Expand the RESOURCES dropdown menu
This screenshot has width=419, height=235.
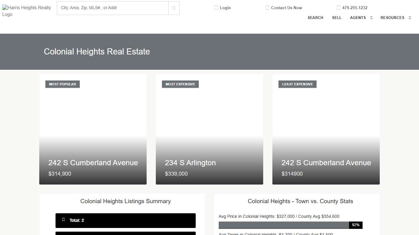click(x=393, y=18)
